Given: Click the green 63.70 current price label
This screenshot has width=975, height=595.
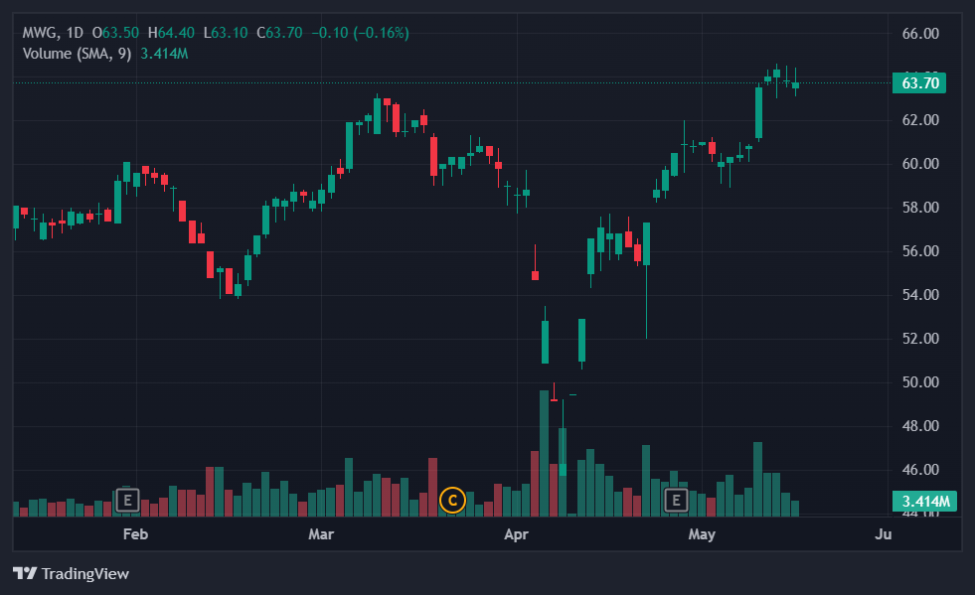Looking at the screenshot, I should (919, 82).
